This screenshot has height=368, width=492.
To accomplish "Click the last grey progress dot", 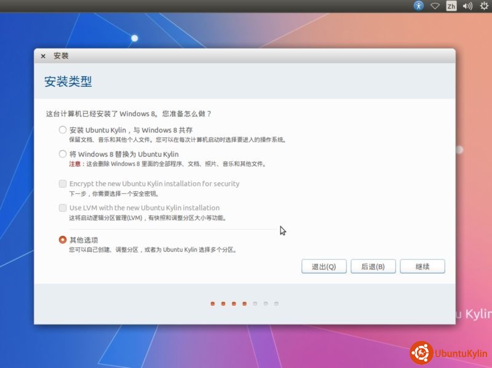I will [276, 303].
